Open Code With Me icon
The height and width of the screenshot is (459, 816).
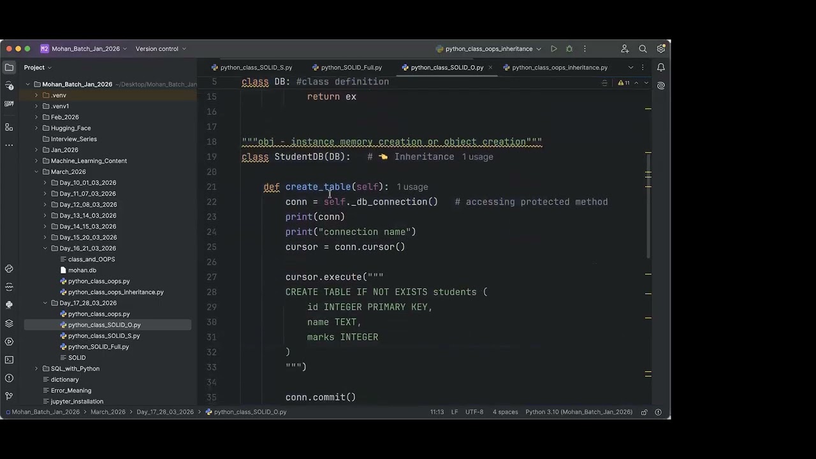point(625,49)
